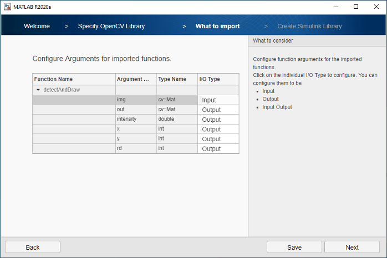Proceed with the Next button
387x258 pixels.
click(x=352, y=247)
